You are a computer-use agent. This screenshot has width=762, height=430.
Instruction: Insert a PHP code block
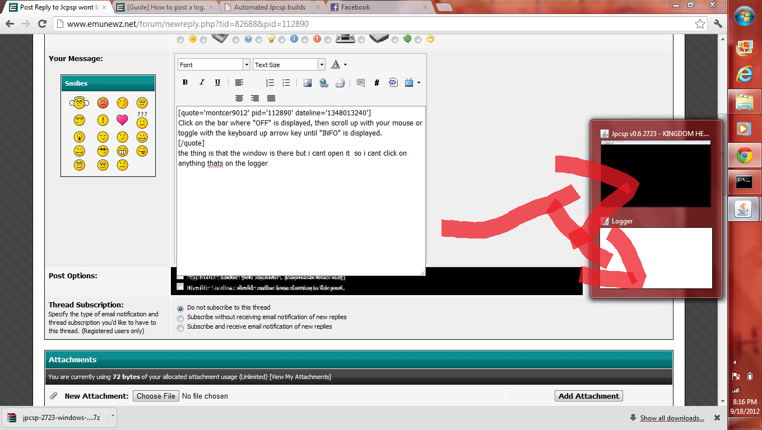(x=393, y=82)
